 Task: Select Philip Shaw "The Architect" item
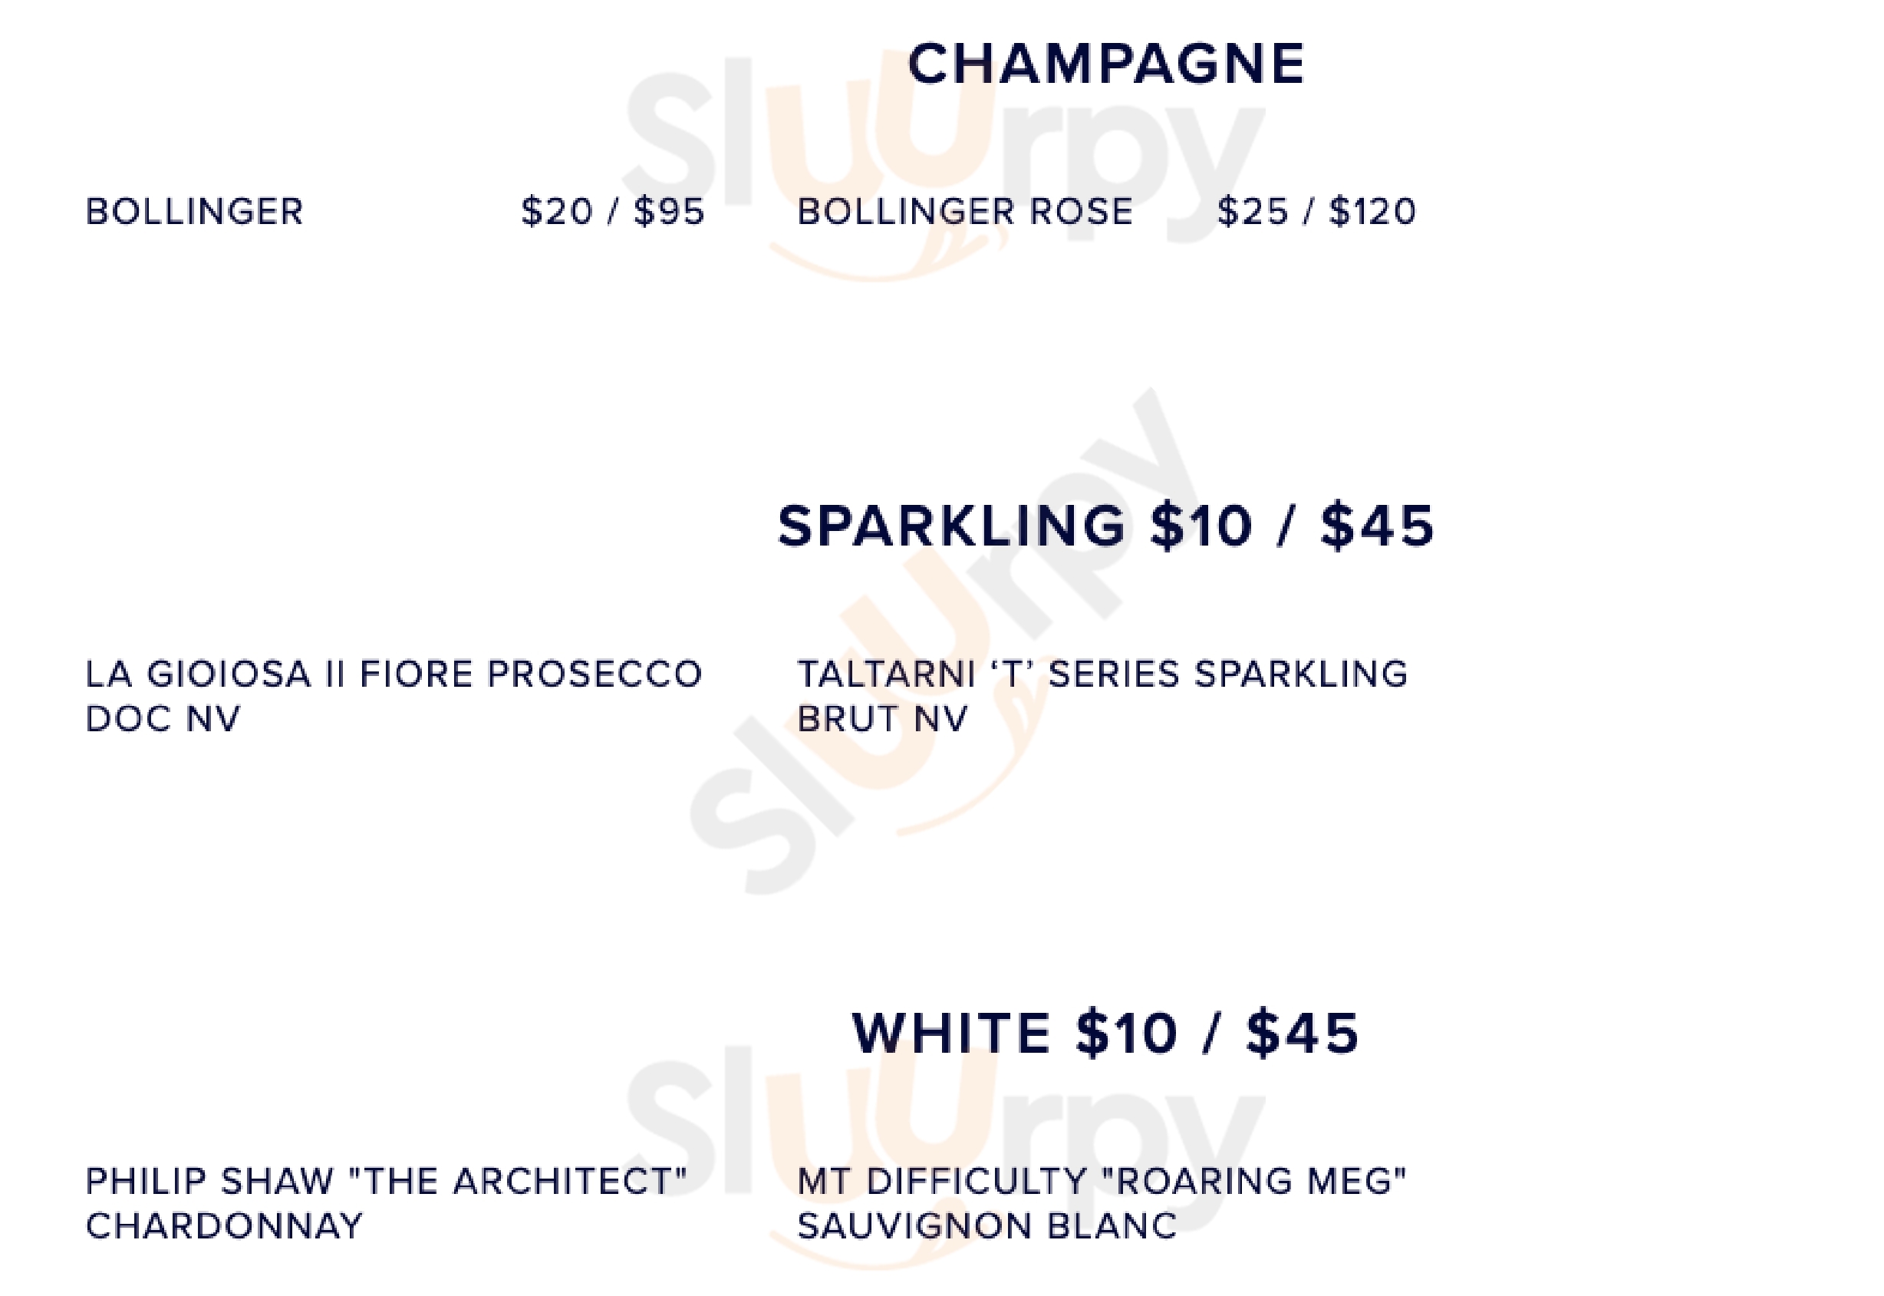pyautogui.click(x=387, y=1182)
